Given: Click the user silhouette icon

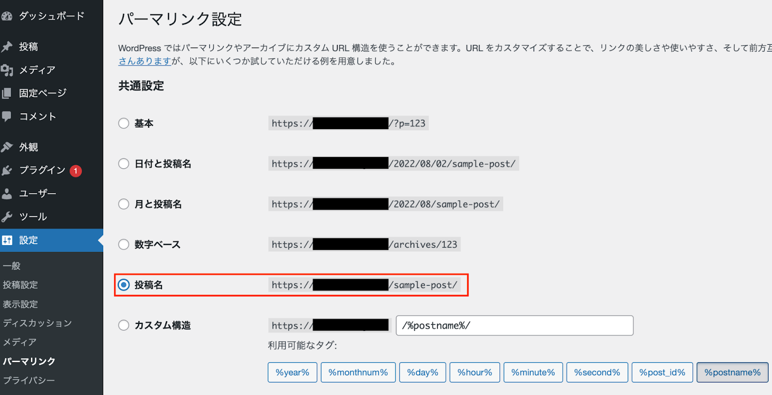Looking at the screenshot, I should 7,194.
